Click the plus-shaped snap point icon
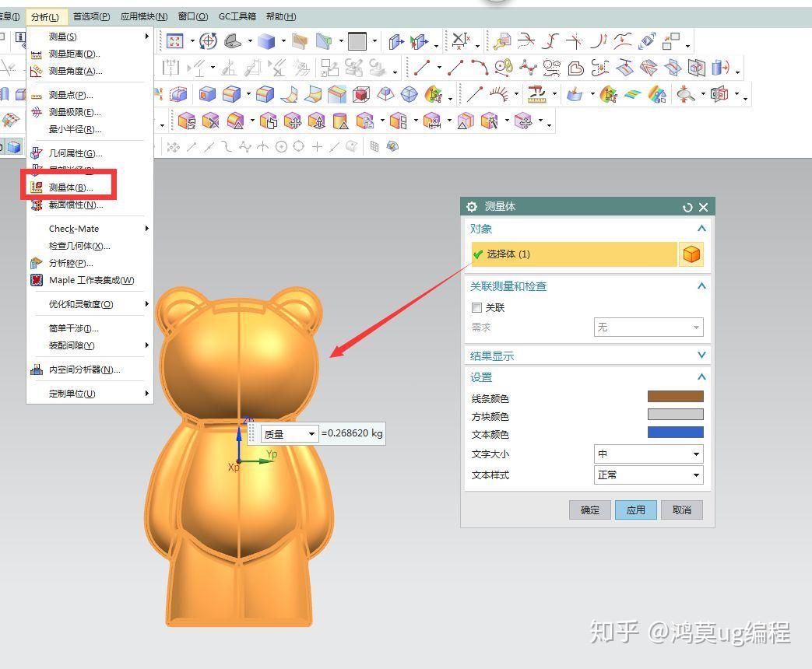The height and width of the screenshot is (669, 812). click(317, 146)
